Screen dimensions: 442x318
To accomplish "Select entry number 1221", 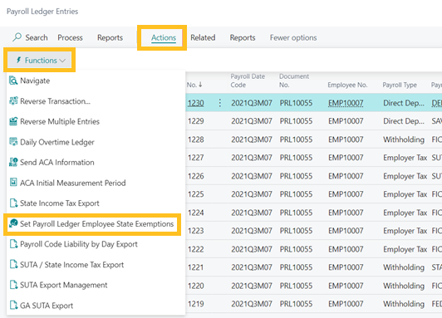I will tap(195, 267).
